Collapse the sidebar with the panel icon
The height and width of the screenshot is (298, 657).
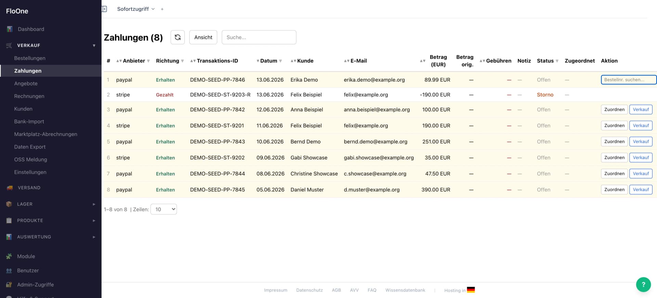pos(104,9)
